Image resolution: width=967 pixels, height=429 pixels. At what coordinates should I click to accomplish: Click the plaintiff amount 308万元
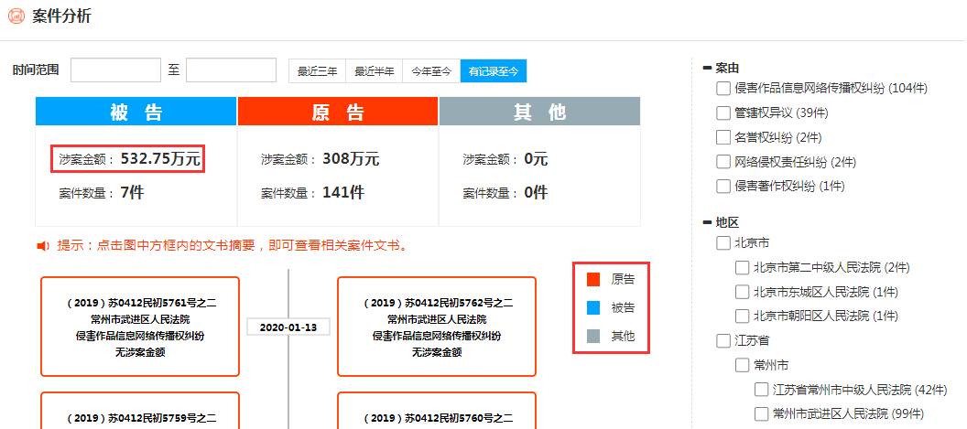coord(351,160)
